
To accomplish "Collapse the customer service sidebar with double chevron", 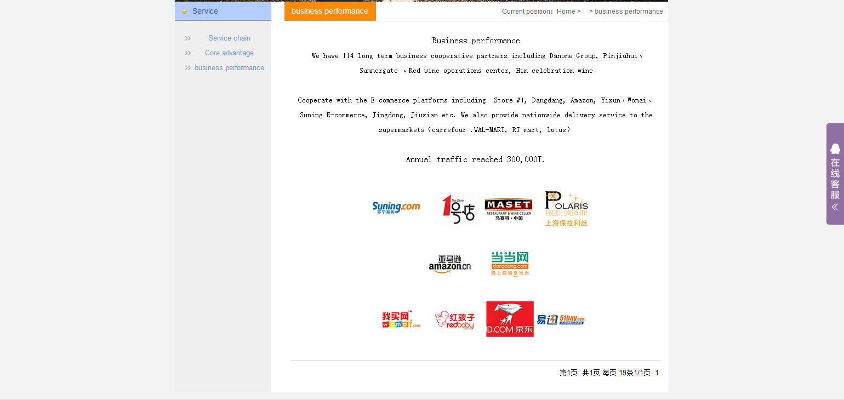I will [835, 207].
